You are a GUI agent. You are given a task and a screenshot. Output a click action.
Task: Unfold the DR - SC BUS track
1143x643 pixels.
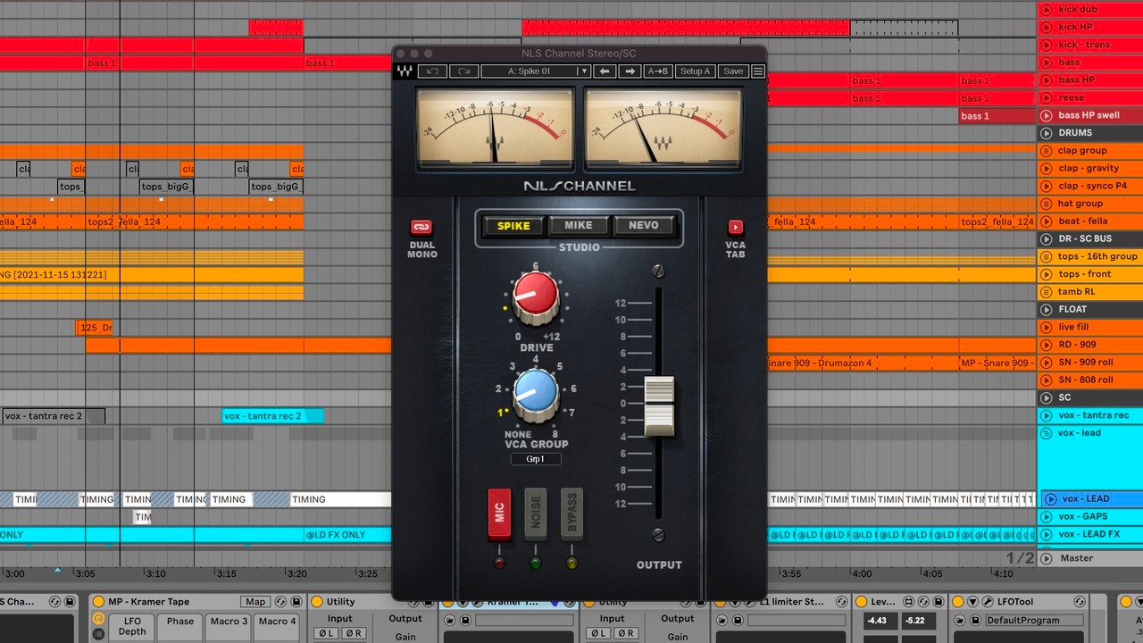coord(1046,239)
